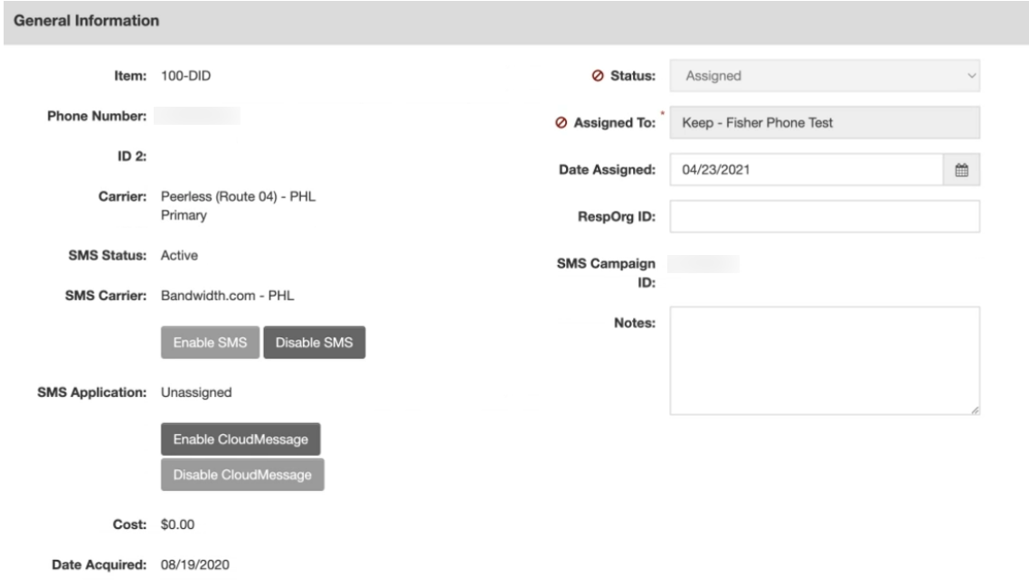Click the ID 2 label
The width and height of the screenshot is (1029, 586).
pyautogui.click(x=132, y=156)
